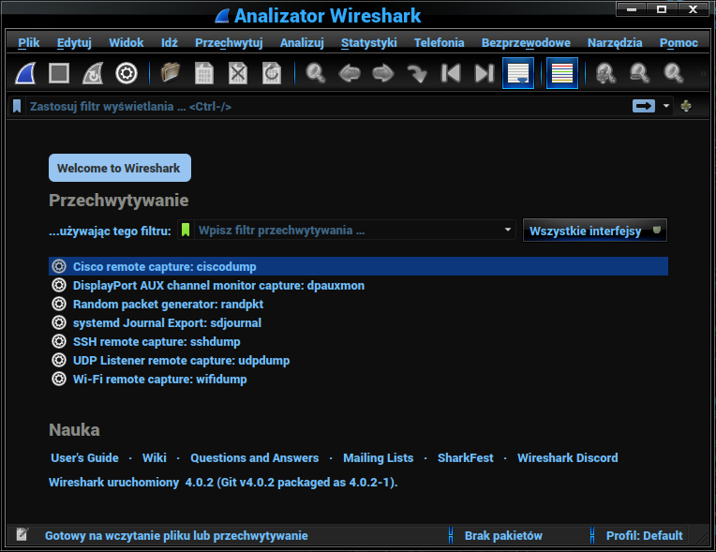The image size is (716, 552).
Task: Click Welcome to Wireshark button
Action: tap(120, 168)
